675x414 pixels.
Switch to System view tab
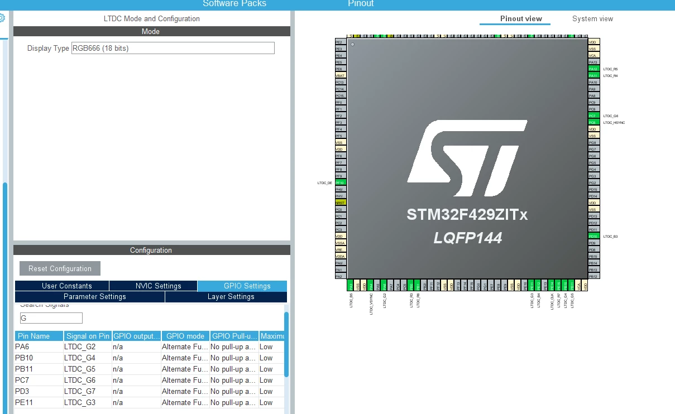592,18
